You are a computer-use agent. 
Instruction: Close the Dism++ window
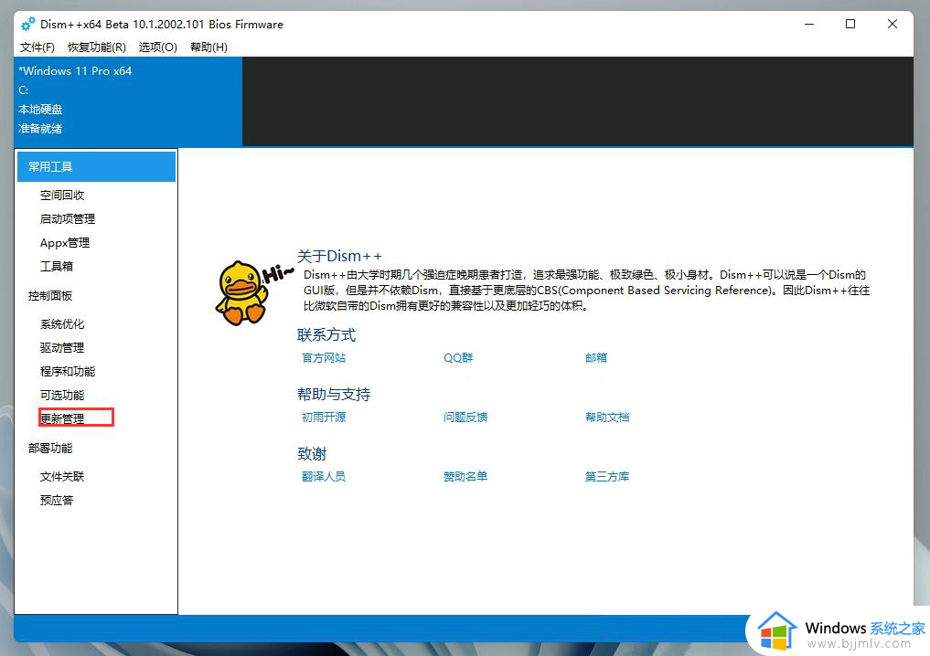(x=892, y=25)
